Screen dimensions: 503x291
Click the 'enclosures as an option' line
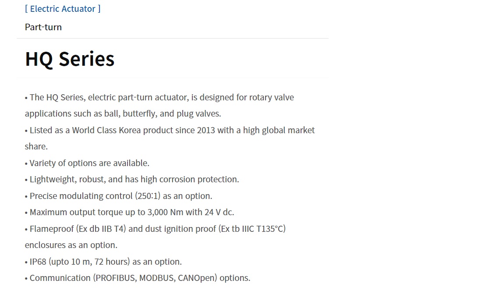tap(71, 245)
